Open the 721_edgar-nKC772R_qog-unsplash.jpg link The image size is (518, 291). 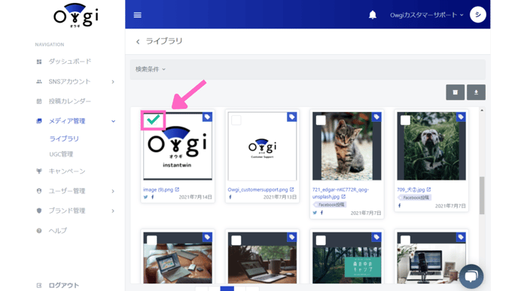pos(340,193)
